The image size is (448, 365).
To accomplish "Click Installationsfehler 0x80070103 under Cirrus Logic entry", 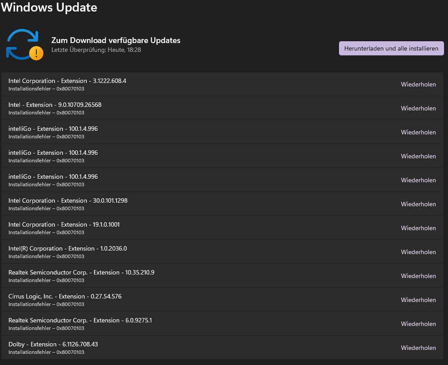I will (x=46, y=304).
